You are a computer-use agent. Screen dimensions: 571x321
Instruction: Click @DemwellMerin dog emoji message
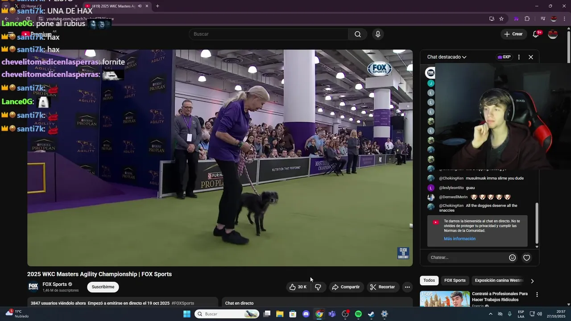point(475,197)
